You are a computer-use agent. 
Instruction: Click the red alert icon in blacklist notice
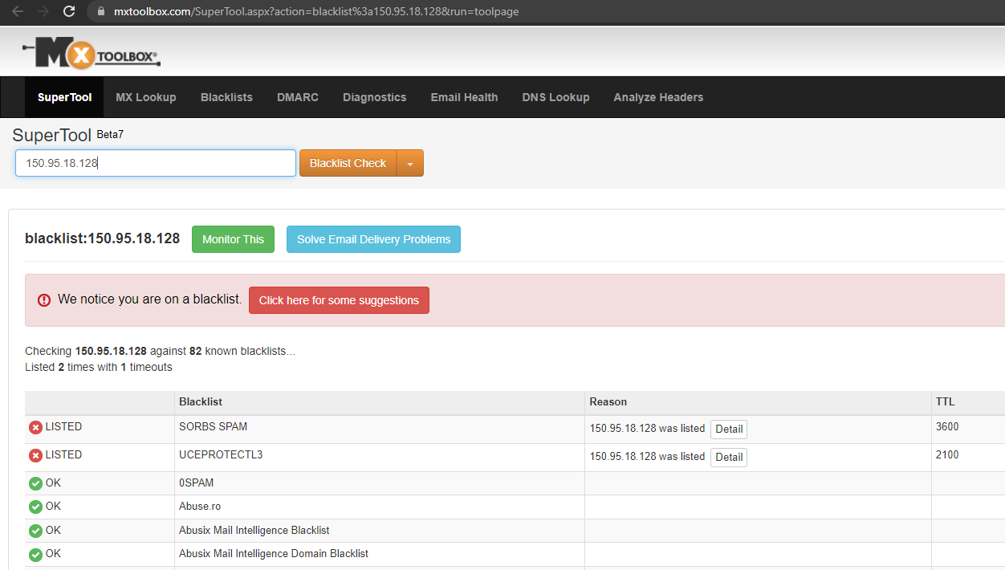44,300
